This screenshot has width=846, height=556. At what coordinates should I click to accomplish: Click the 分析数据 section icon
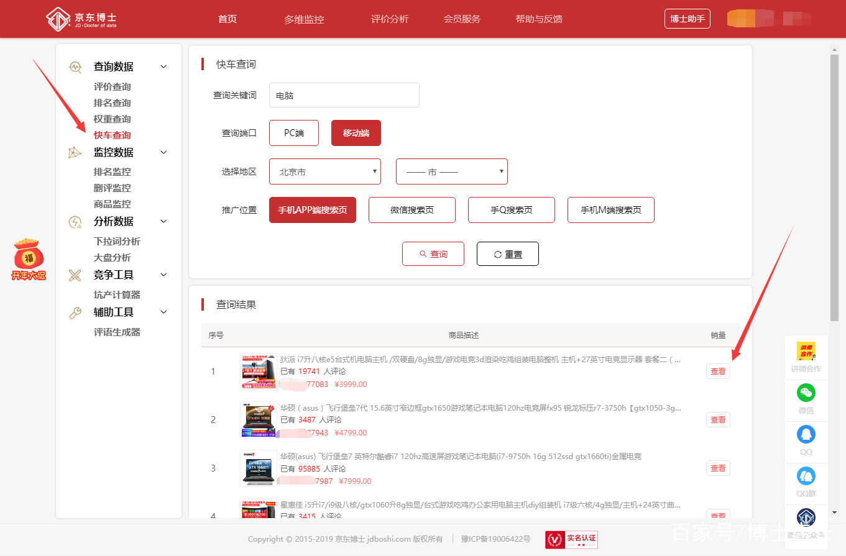point(75,222)
